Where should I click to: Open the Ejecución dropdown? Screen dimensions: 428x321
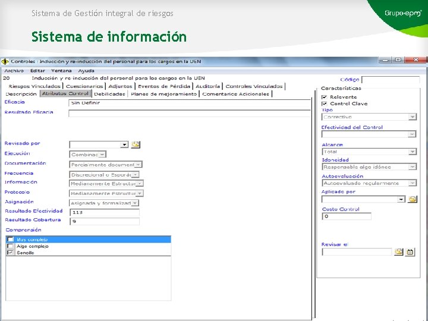[102, 155]
